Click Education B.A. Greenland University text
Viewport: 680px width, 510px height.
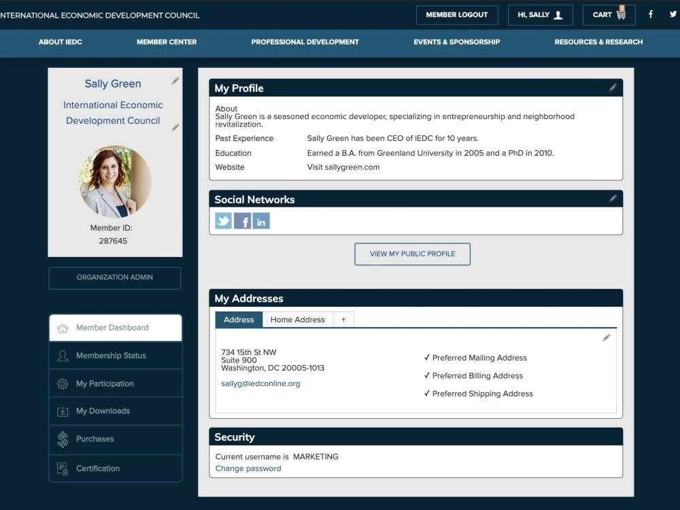[x=430, y=153]
